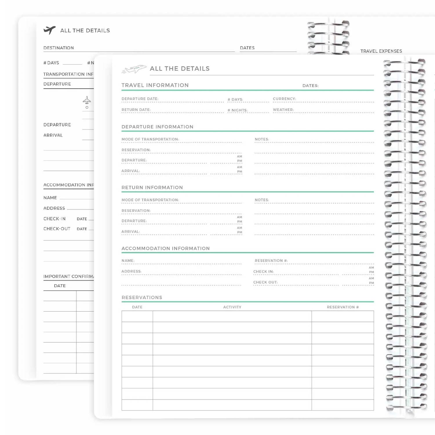Viewport: 435px width, 435px height.
Task: Select PM for Return Information arrival time
Action: [x=239, y=232]
